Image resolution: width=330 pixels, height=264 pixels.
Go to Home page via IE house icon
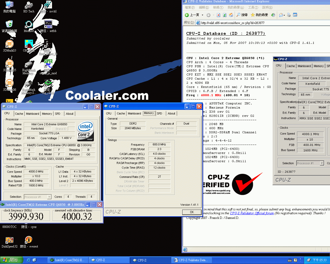231,15
